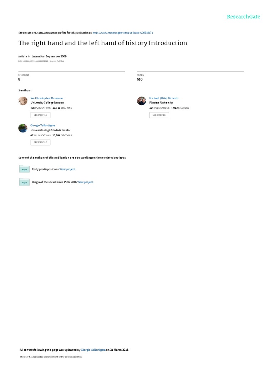Click the Early predispositions project folder icon
The width and height of the screenshot is (274, 365).
pyautogui.click(x=24, y=169)
